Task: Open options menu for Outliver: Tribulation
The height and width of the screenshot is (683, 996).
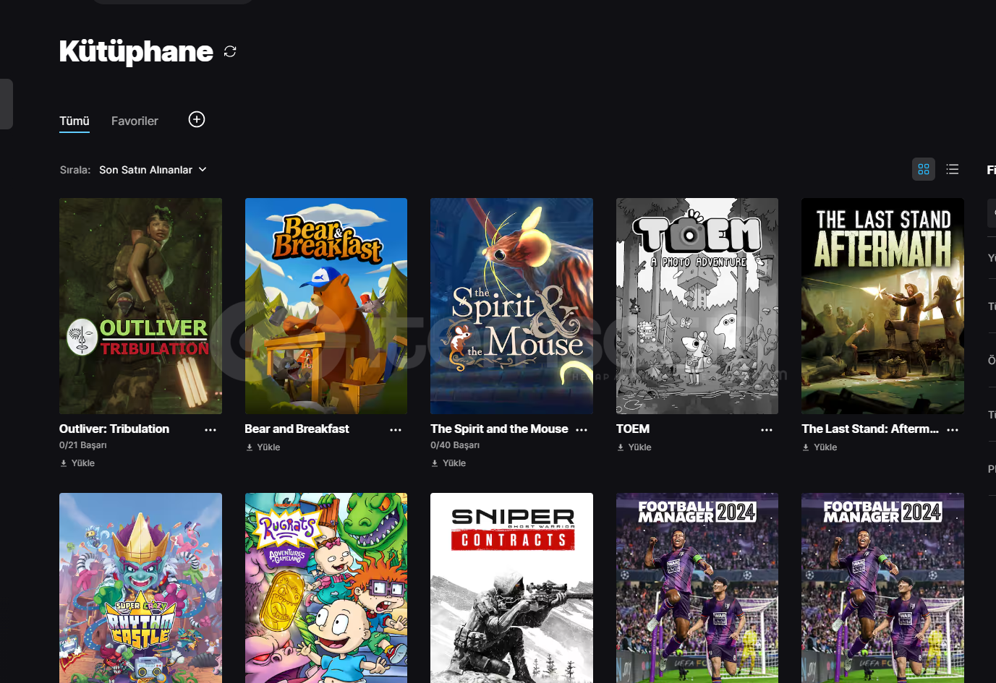Action: (x=210, y=429)
